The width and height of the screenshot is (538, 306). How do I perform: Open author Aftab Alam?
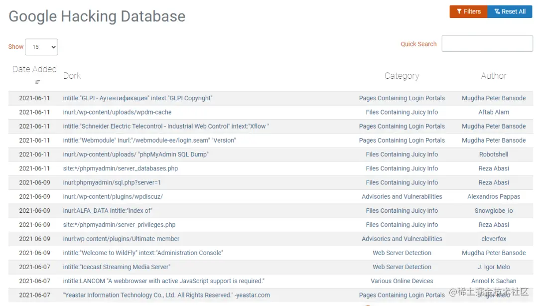[x=494, y=112]
